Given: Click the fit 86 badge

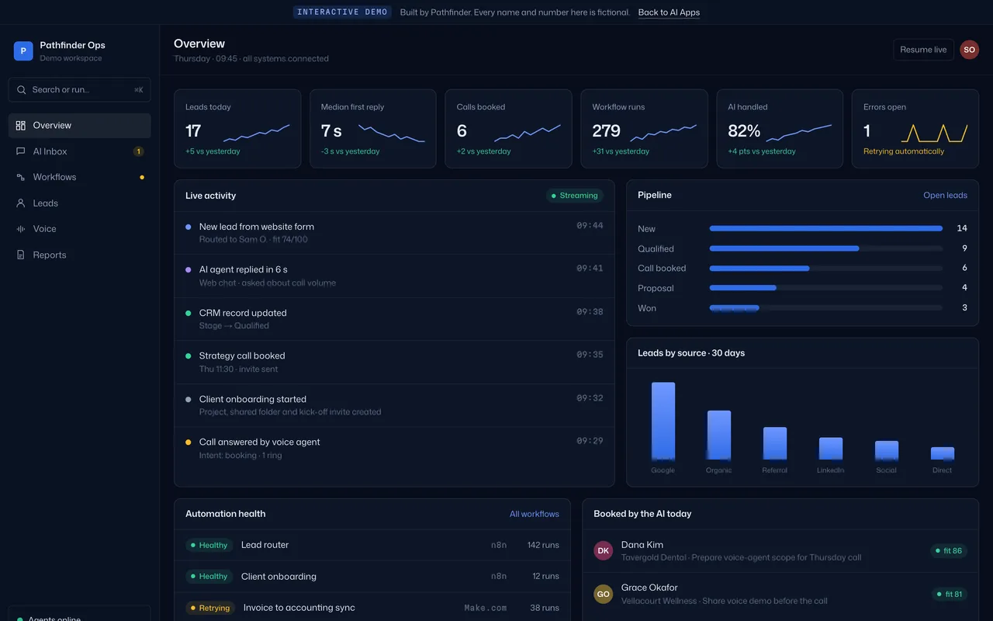Looking at the screenshot, I should 949,551.
